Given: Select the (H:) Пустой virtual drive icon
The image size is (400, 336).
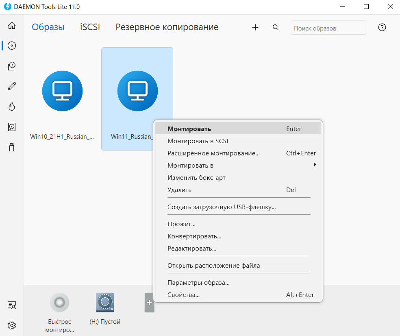Looking at the screenshot, I should (105, 303).
